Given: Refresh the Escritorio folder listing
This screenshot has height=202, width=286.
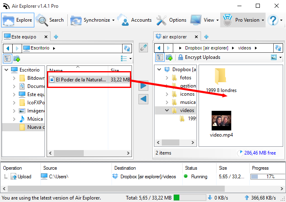Looking at the screenshot, I should point(127,48).
